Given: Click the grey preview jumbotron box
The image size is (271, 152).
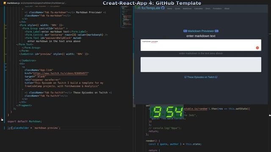Looking at the screenshot, I should tap(201, 65).
